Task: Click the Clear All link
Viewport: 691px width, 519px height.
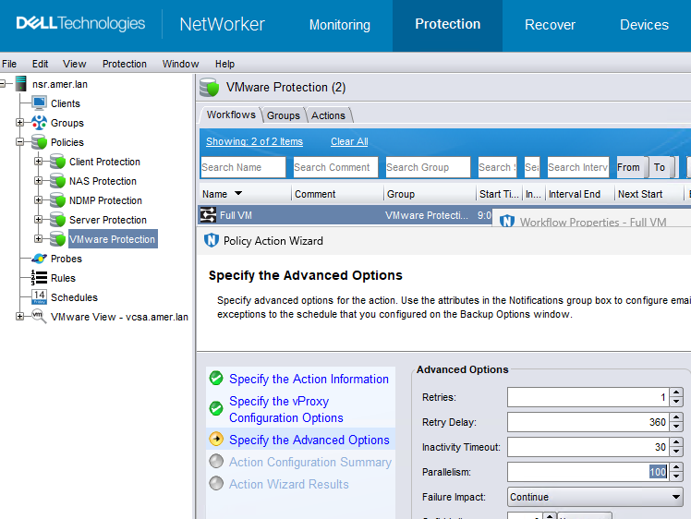Action: coord(349,141)
